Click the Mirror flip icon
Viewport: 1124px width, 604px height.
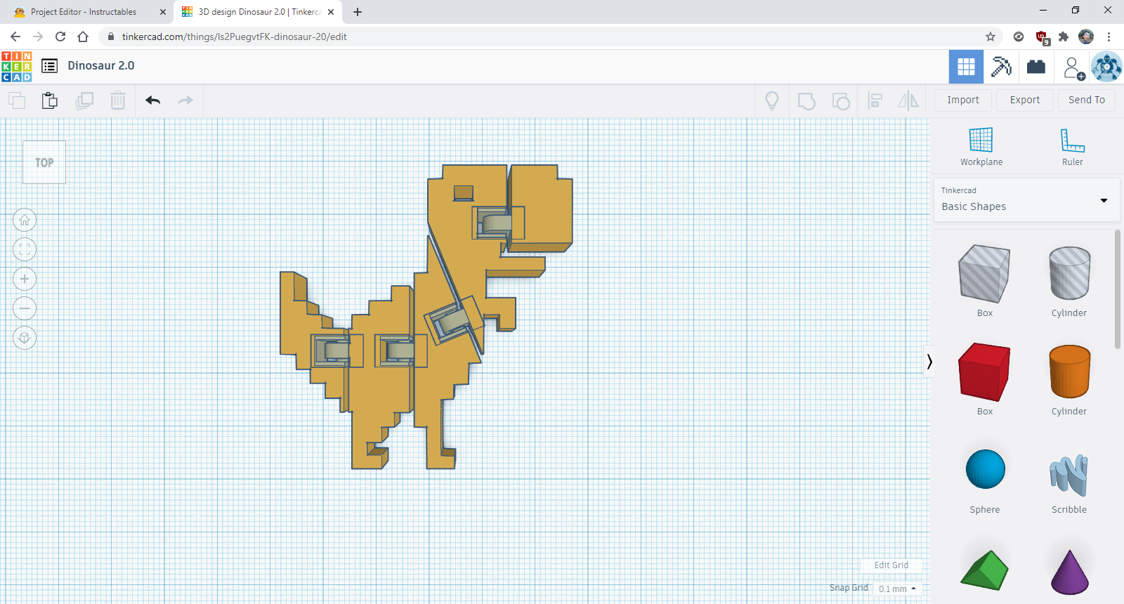(x=908, y=100)
